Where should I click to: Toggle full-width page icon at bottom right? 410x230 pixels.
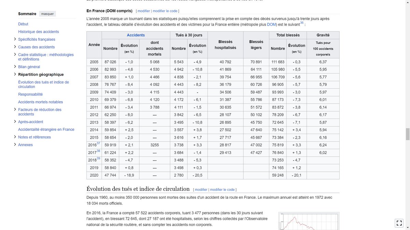[399, 223]
